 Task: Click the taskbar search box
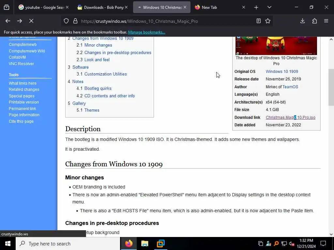coord(68,243)
